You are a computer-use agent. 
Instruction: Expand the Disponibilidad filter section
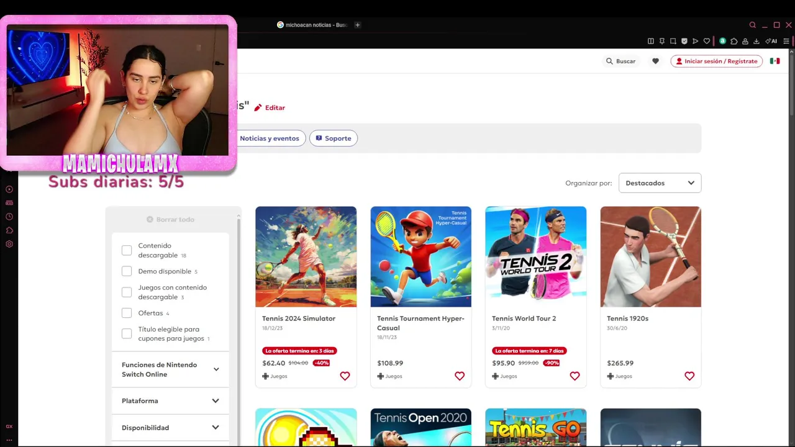tap(170, 428)
